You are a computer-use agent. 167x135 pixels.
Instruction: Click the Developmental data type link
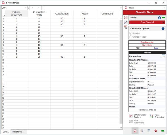[x=147, y=42]
